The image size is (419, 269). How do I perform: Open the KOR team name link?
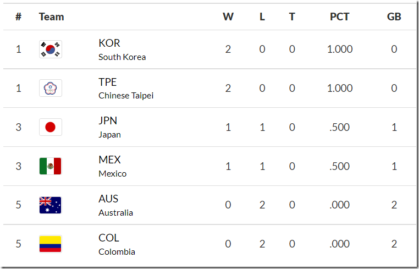[x=109, y=43]
